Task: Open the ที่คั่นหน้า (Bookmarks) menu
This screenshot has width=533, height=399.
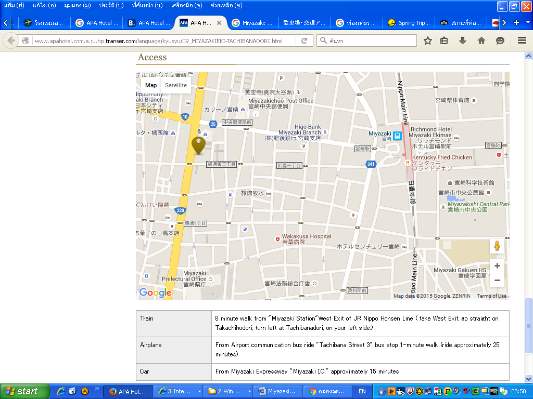Action: click(147, 5)
